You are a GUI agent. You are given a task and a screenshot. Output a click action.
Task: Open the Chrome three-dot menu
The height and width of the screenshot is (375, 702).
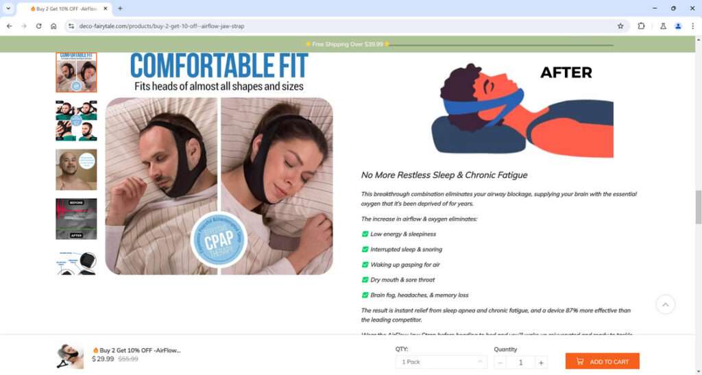692,26
